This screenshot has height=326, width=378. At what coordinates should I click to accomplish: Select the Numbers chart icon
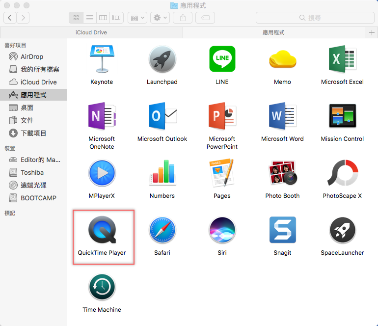coord(162,173)
